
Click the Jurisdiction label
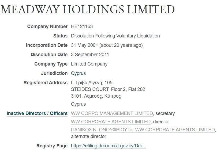54,73
